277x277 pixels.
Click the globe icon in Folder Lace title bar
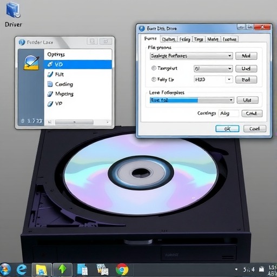tap(22, 42)
